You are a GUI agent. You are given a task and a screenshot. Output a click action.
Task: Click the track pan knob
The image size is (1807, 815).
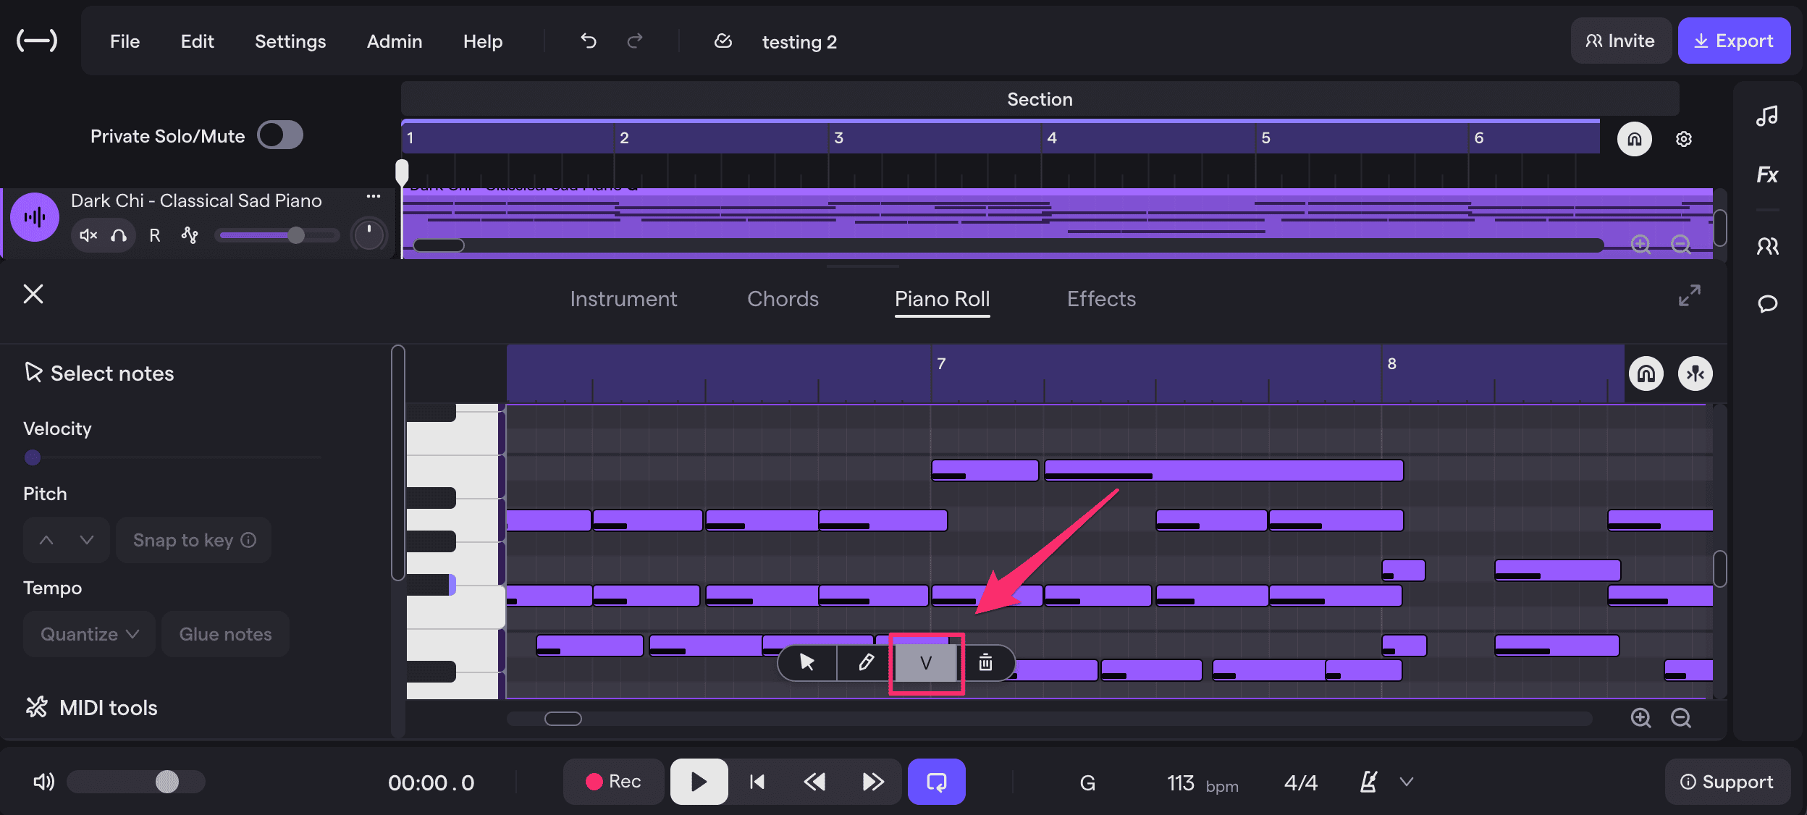pos(369,235)
